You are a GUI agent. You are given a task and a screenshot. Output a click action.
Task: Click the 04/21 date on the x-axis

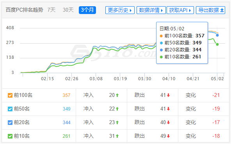click(x=193, y=79)
